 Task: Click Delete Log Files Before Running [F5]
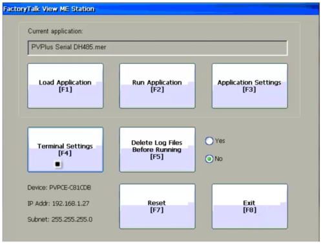(x=158, y=149)
